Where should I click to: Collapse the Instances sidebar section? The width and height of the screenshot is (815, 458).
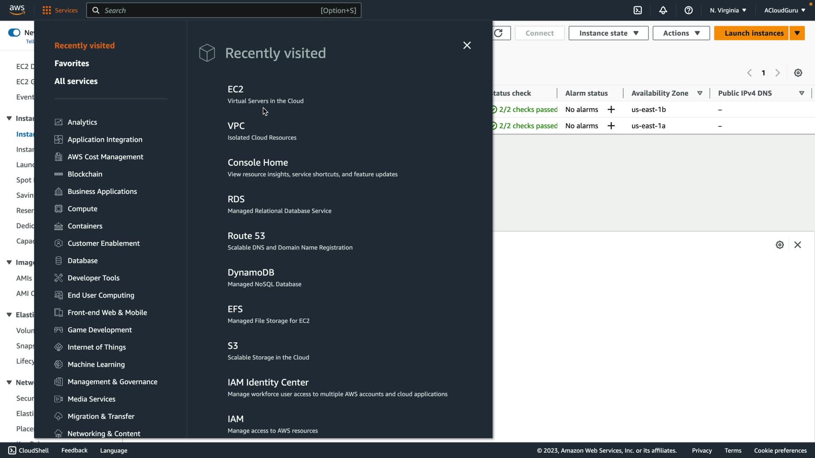click(x=9, y=118)
